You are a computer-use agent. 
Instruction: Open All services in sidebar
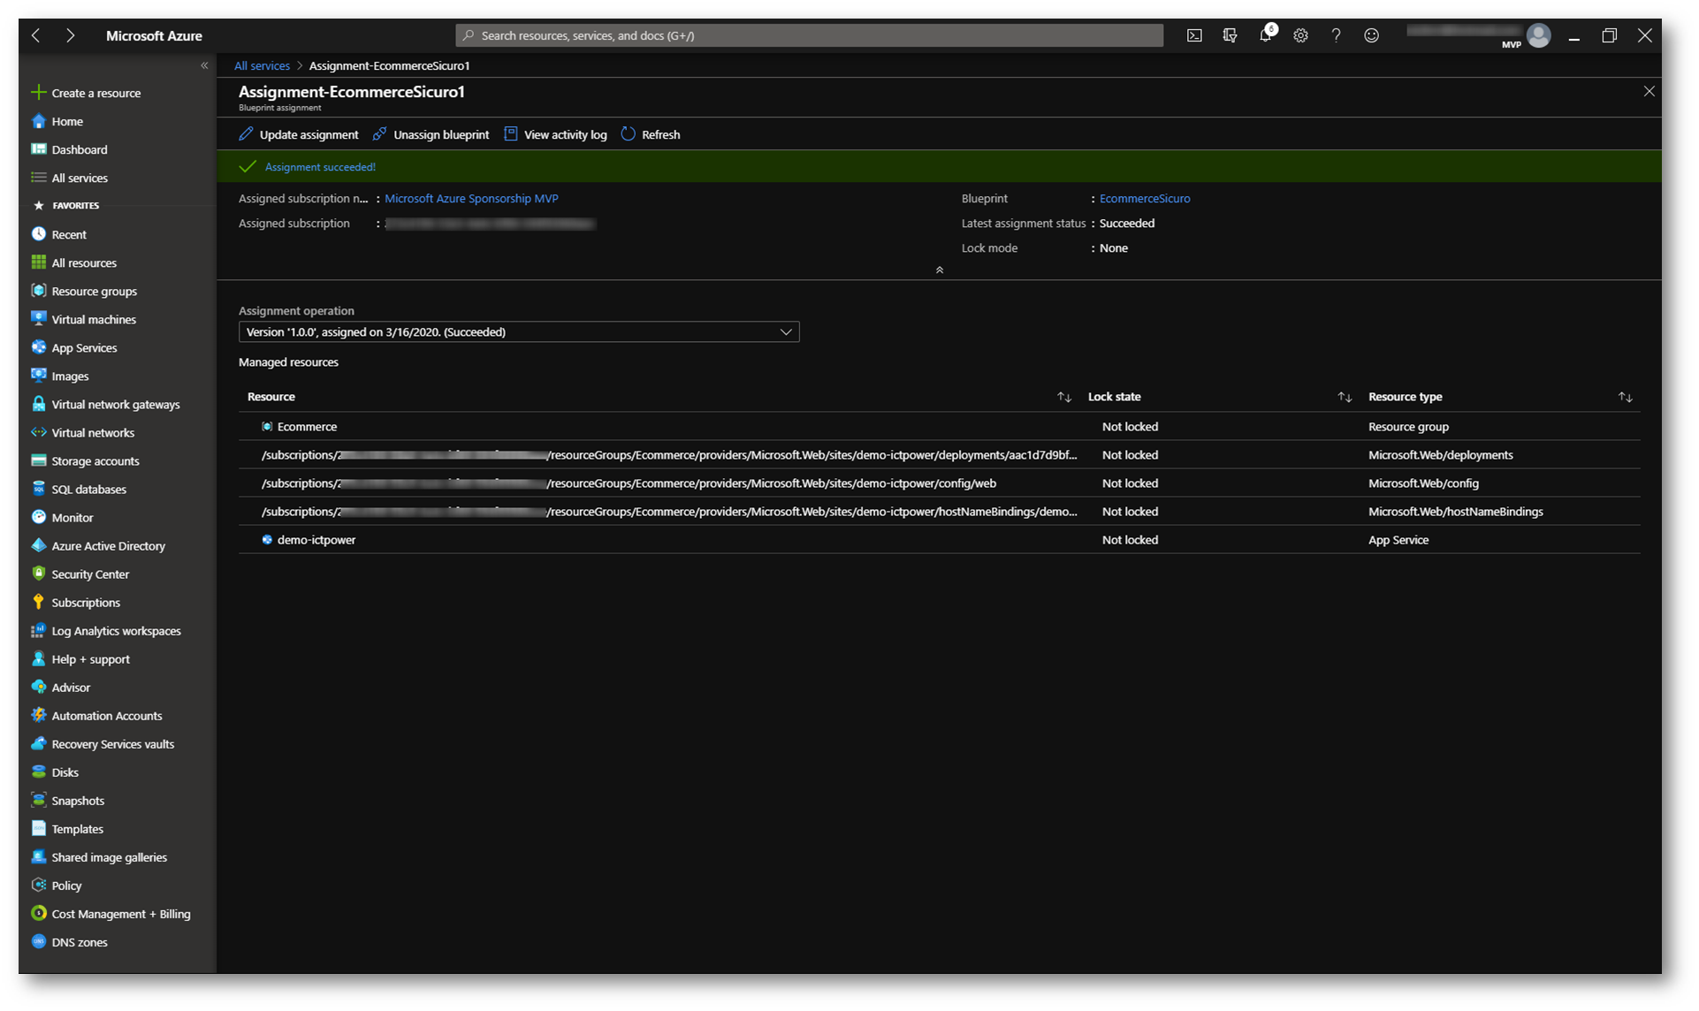point(69,178)
